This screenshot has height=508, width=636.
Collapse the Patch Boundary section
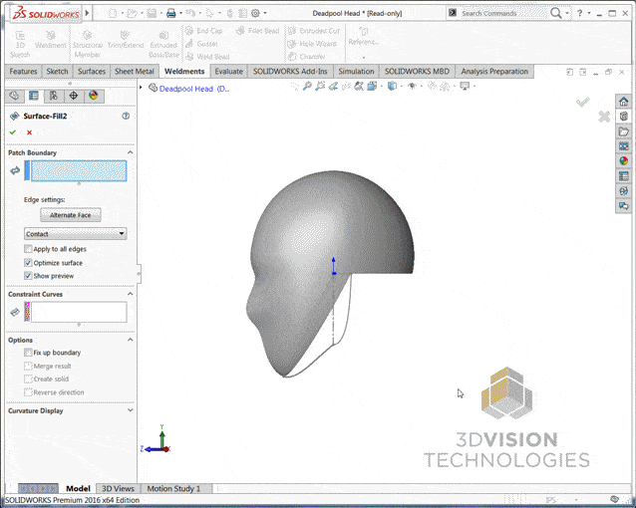[x=131, y=152]
